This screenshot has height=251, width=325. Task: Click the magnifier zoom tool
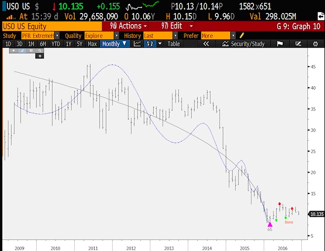[x=39, y=51]
